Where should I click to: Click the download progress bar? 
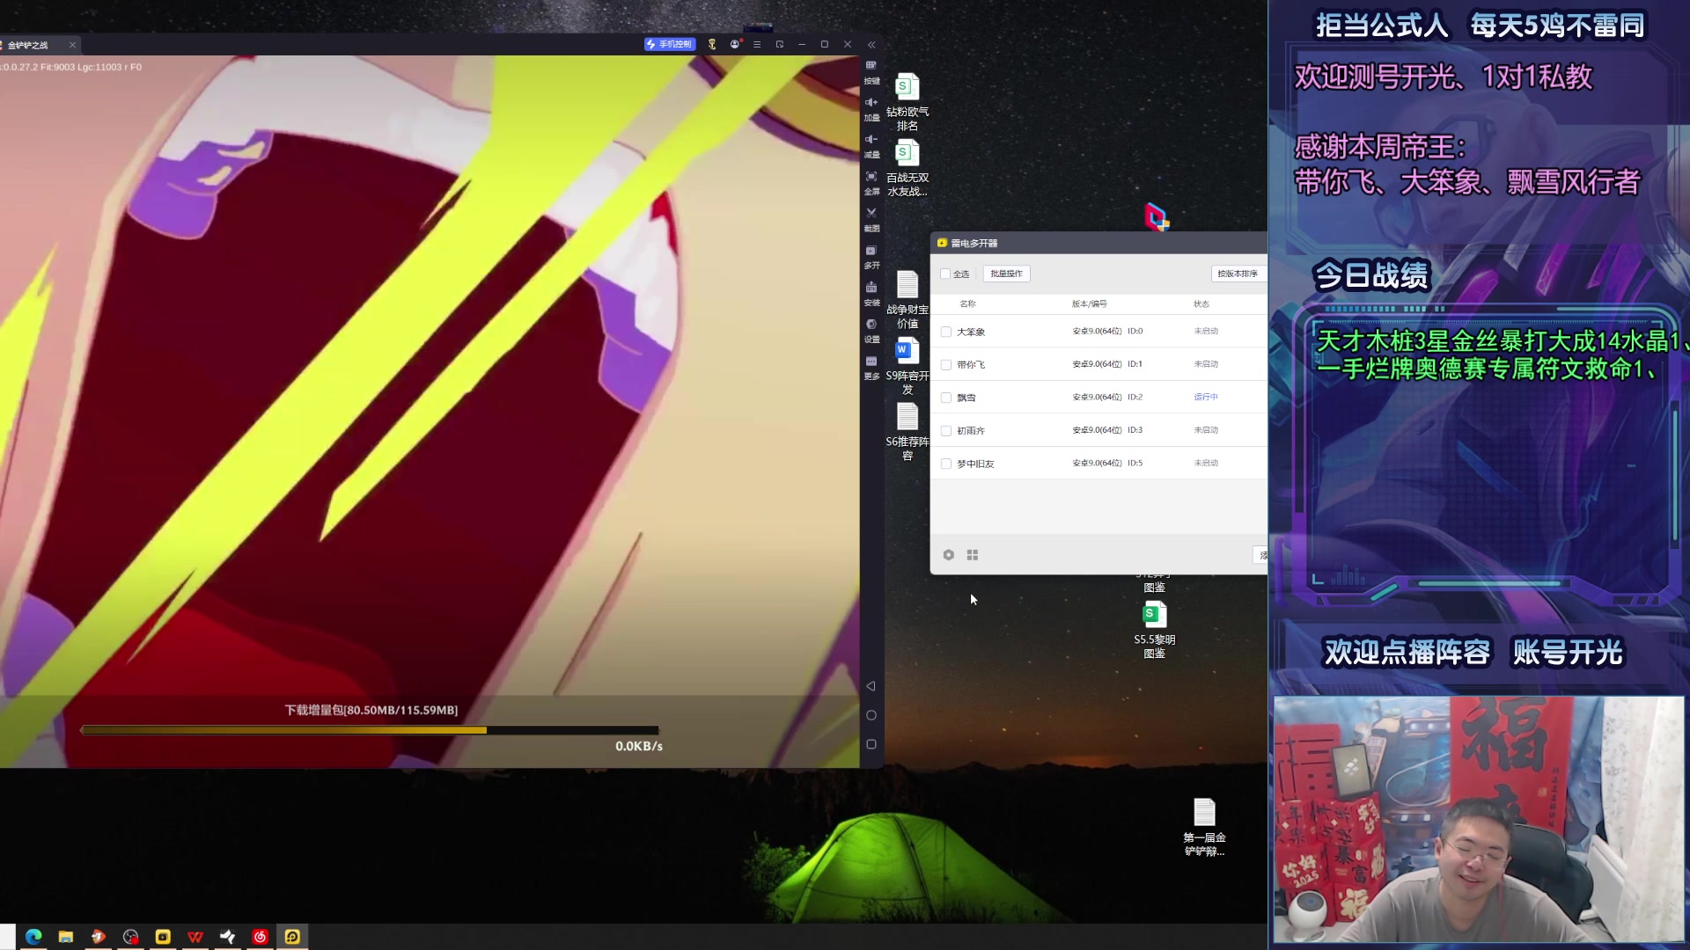[370, 730]
